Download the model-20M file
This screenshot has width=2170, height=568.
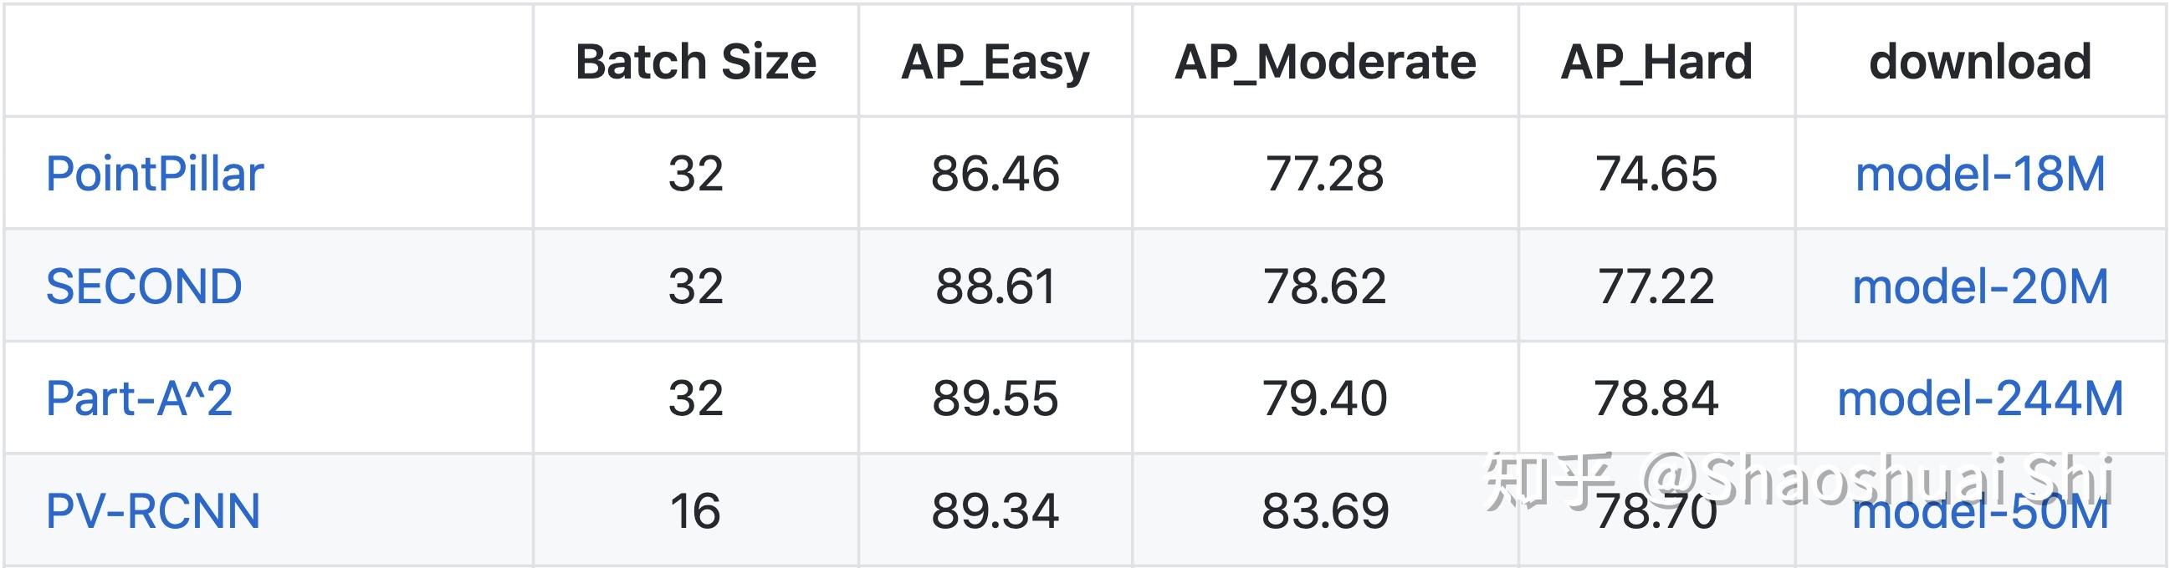(1979, 287)
